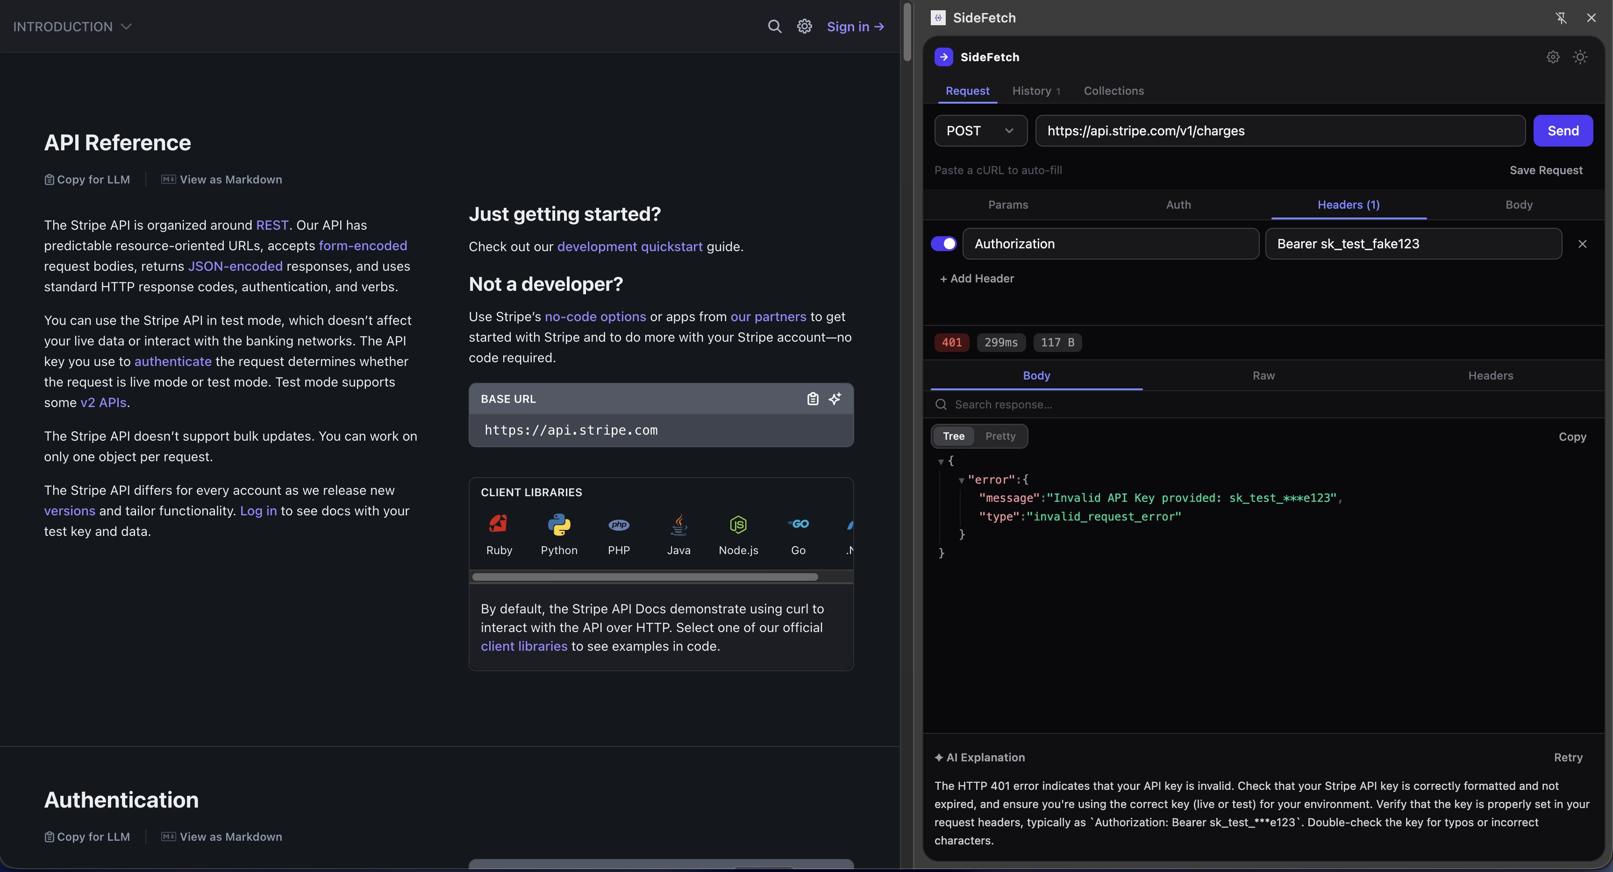Close the SideFetch side panel

pyautogui.click(x=1591, y=18)
